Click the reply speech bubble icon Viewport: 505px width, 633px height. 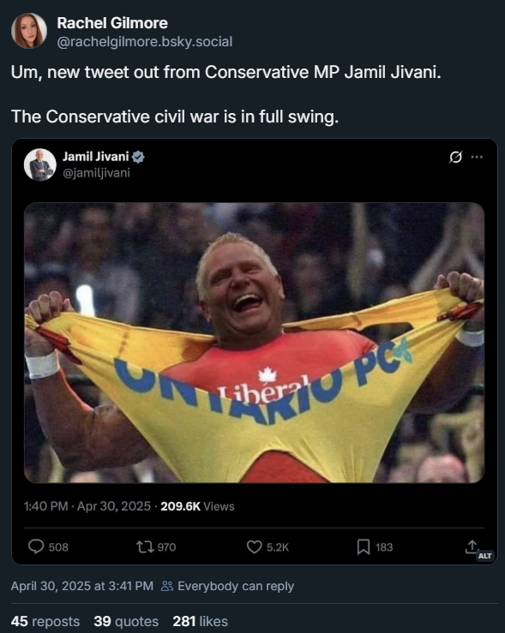36,547
